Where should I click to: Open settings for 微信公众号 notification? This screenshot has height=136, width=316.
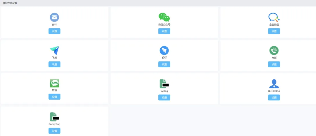[164, 31]
